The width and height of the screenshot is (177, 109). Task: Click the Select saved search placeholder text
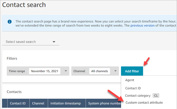pyautogui.click(x=21, y=42)
